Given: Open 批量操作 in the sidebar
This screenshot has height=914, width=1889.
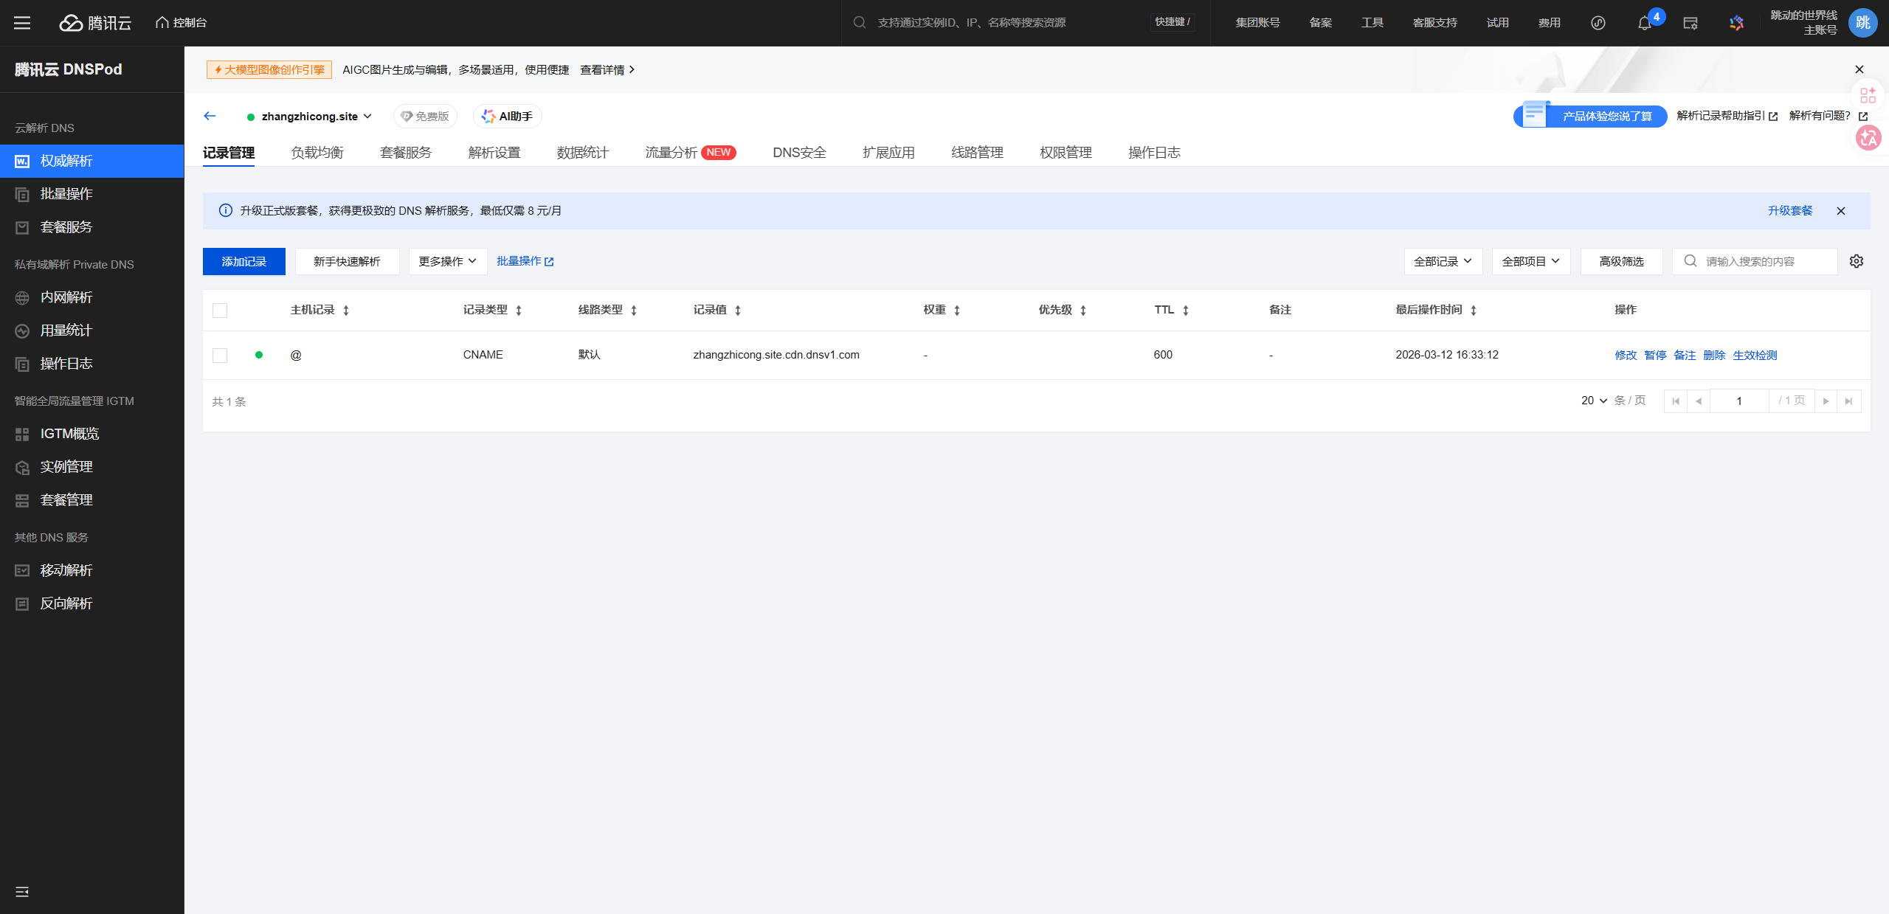Looking at the screenshot, I should pyautogui.click(x=66, y=194).
